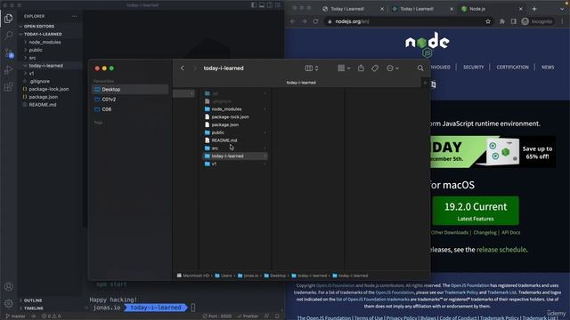Open the VS Code Explorer view icon
The height and width of the screenshot is (320, 570).
point(8,18)
